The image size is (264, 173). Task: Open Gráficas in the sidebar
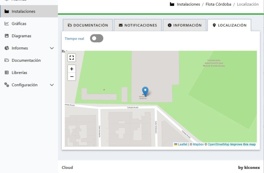coord(29,23)
